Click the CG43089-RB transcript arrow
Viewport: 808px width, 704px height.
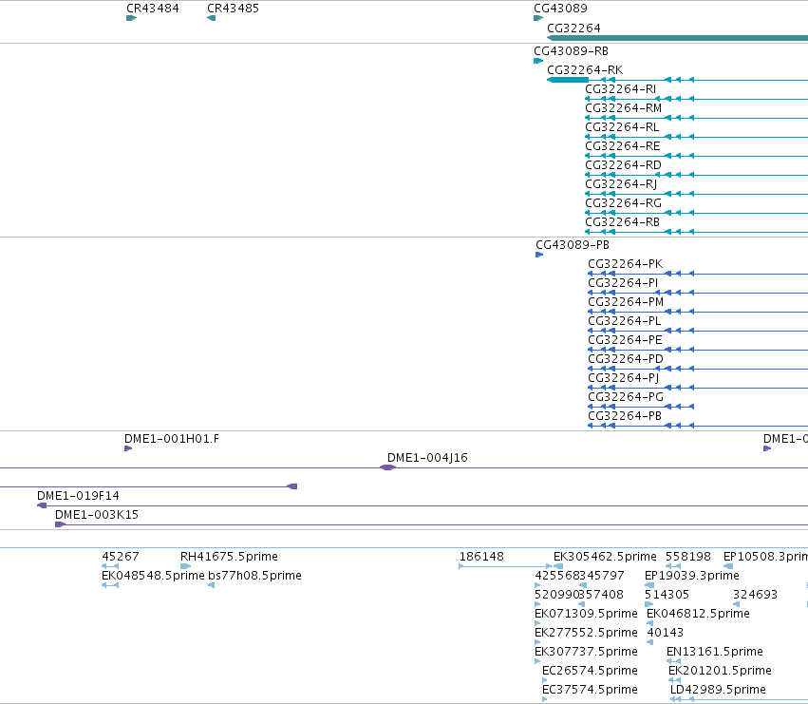538,61
